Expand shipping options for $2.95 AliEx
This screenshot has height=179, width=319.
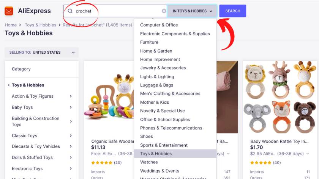click(x=308, y=154)
